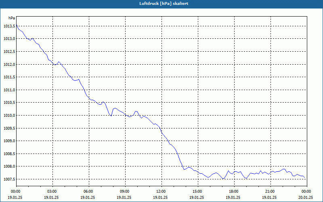Pick the '1011,5' pressure tick label
The width and height of the screenshot is (323, 202).
pyautogui.click(x=9, y=77)
